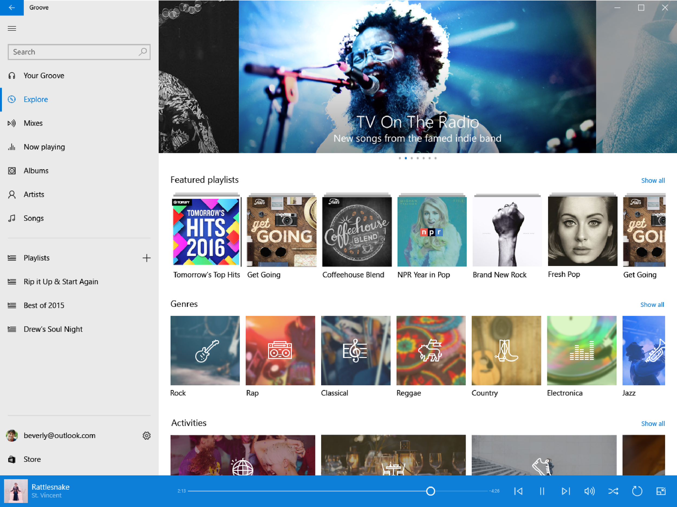Open Coffeehouse Blend playlist cover
Viewport: 677px width, 507px height.
357,232
